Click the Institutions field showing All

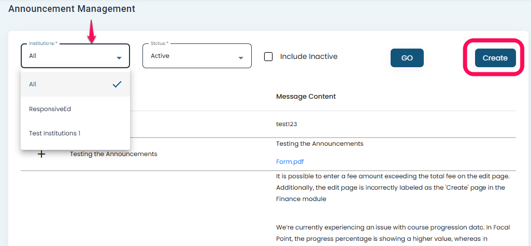coord(67,56)
